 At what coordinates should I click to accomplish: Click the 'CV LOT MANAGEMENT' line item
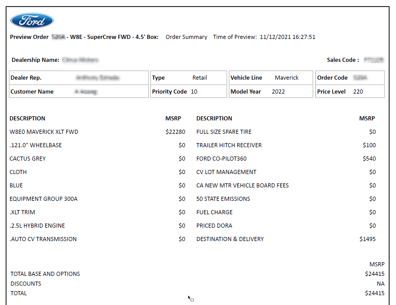pos(226,172)
